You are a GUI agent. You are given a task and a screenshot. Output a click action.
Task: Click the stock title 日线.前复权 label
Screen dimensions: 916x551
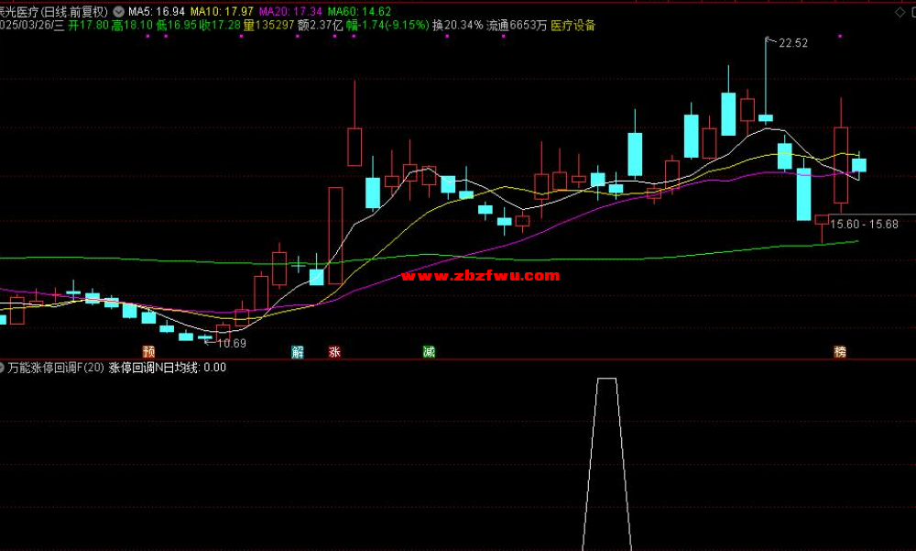coord(76,12)
